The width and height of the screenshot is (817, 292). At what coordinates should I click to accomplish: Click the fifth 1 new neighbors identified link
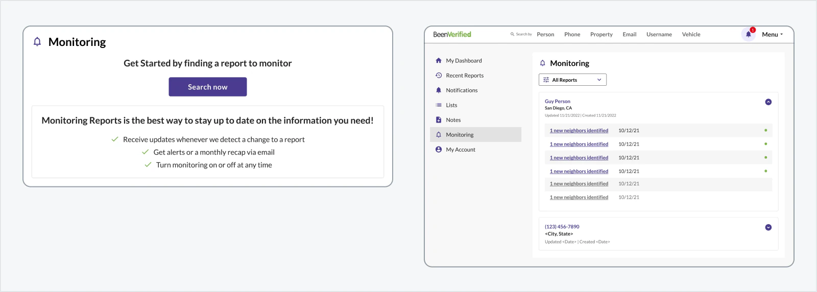coord(579,183)
